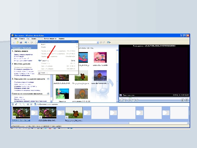
Task: Create a new collection folder
Action: point(104,42)
